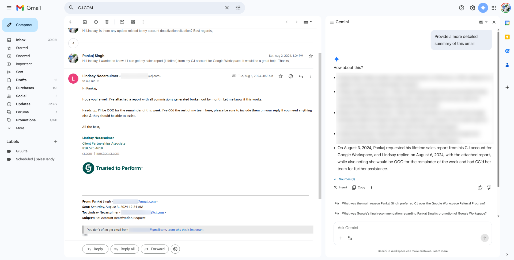
Task: Show trimmed content ellipsis
Action: pyautogui.click(x=85, y=235)
